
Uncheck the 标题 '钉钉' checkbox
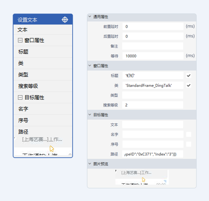189,76
